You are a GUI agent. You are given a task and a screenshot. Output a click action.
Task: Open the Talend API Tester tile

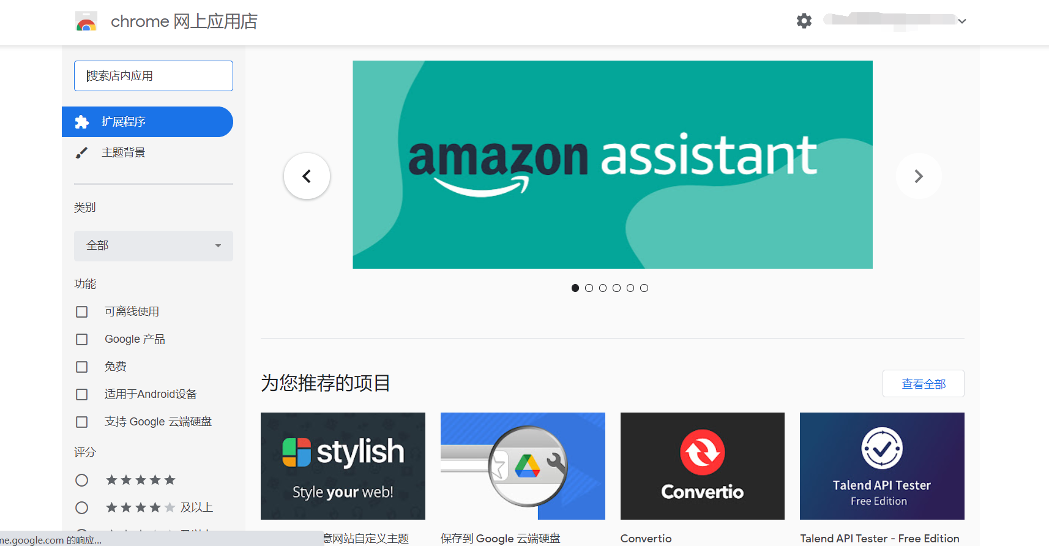(882, 466)
